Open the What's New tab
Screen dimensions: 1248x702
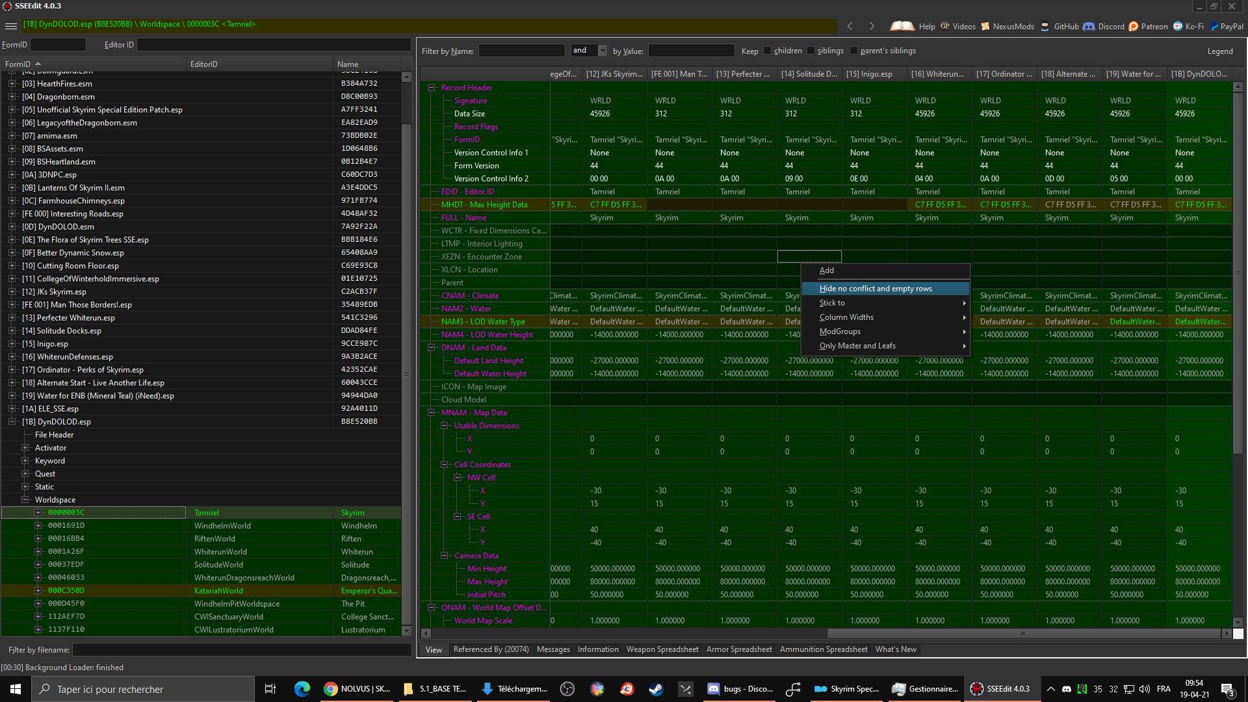pyautogui.click(x=896, y=649)
